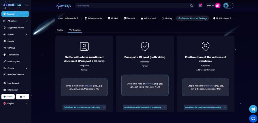Screen dimensions: 258x123
Task: Click the search magnifier icon
Action: pos(191,5)
